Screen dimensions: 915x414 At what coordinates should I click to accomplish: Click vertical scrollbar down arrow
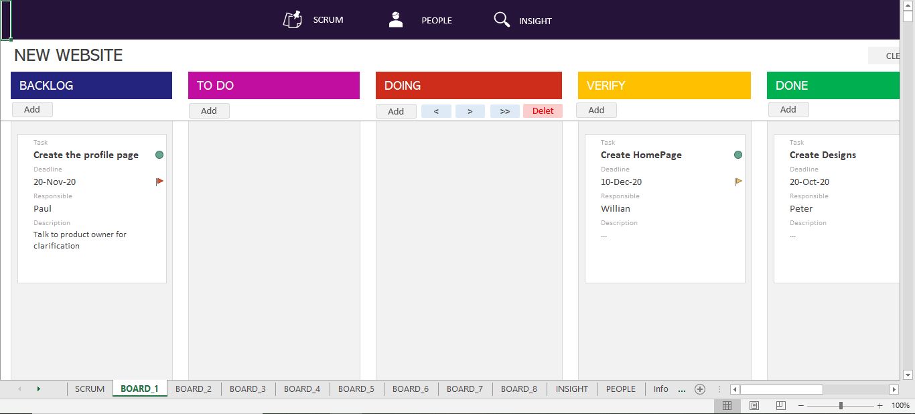908,375
